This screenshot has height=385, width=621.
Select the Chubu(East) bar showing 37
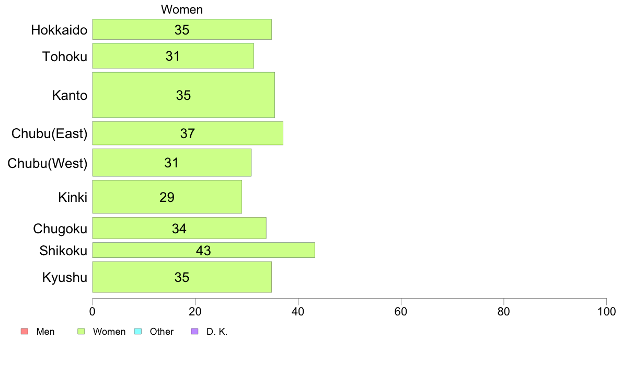click(188, 133)
